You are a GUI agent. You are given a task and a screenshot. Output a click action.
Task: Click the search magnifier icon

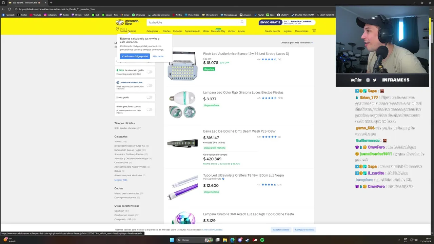pyautogui.click(x=242, y=22)
